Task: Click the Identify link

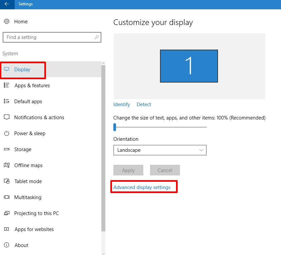Action: (122, 105)
